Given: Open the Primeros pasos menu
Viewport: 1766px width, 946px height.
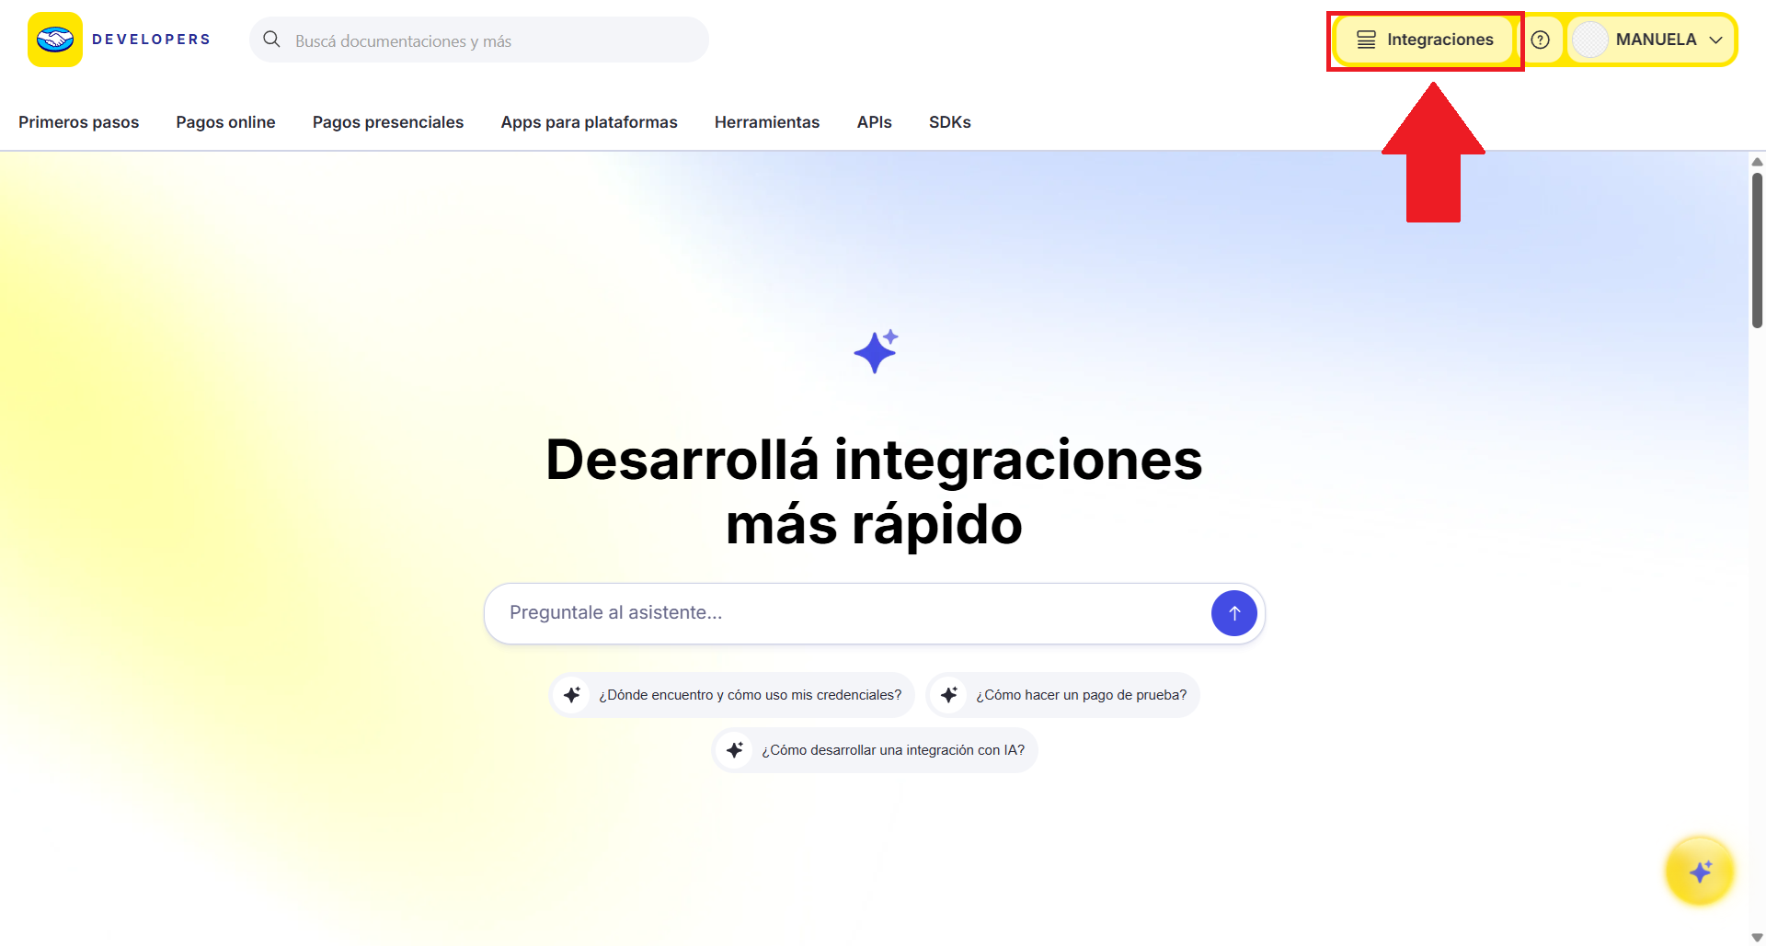Looking at the screenshot, I should tap(79, 122).
